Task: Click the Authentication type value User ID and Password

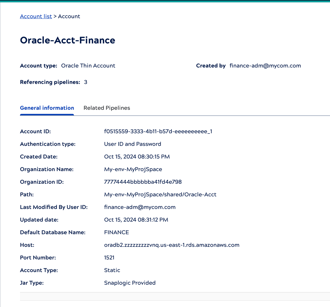Action: [x=132, y=144]
